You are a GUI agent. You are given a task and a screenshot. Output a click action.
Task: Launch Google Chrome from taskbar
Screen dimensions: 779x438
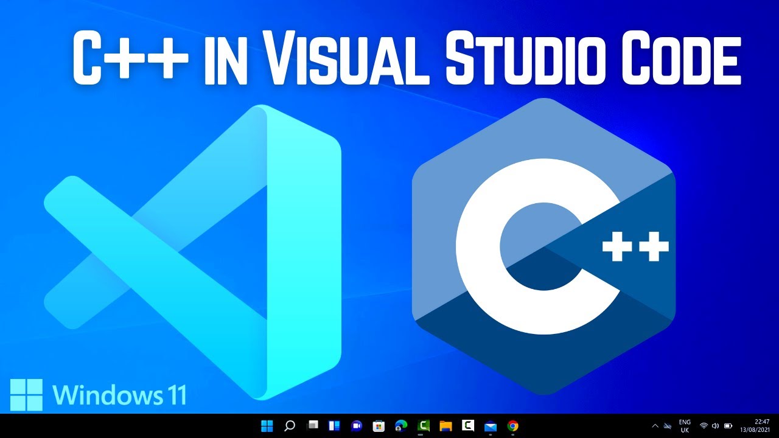click(x=512, y=426)
